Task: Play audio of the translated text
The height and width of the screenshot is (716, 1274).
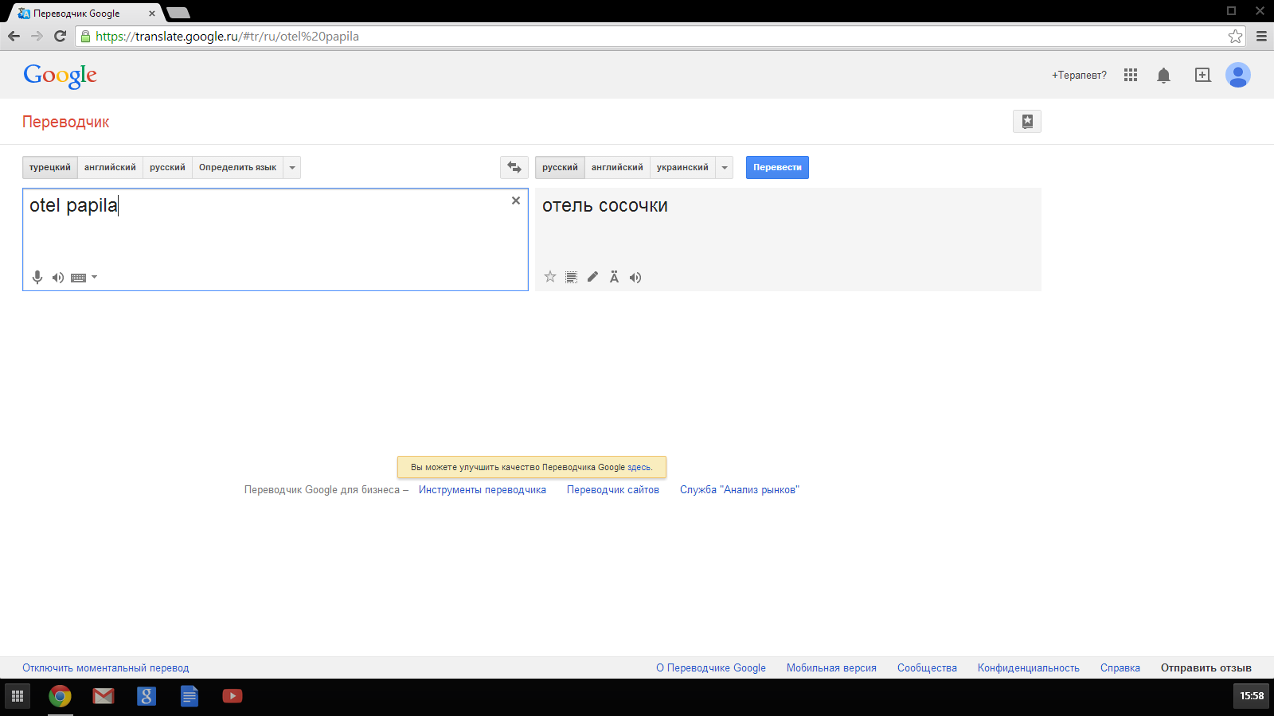Action: [x=635, y=278]
